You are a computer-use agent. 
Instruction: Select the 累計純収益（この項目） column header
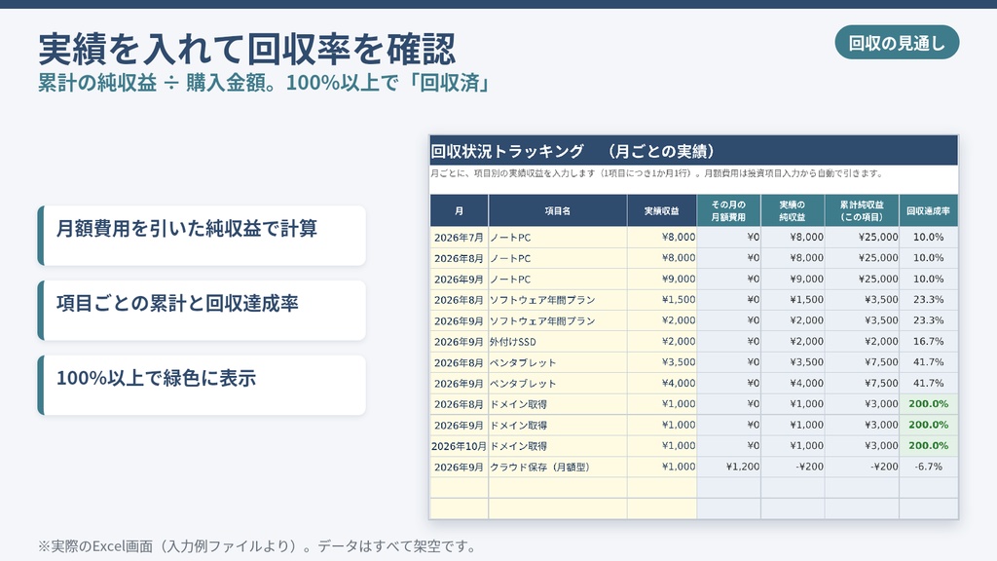(x=862, y=210)
